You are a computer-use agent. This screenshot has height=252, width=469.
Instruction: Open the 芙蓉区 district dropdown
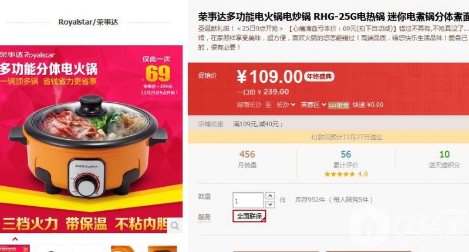pyautogui.click(x=313, y=105)
